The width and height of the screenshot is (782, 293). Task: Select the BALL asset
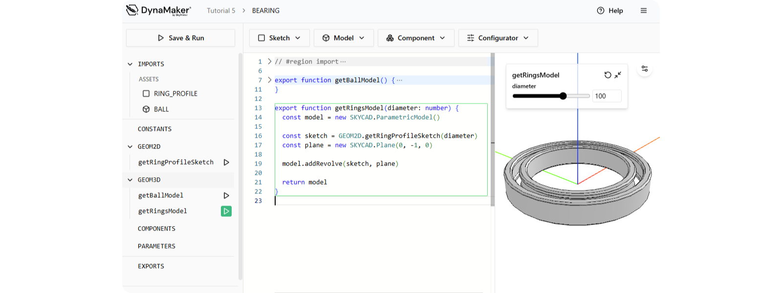tap(161, 109)
